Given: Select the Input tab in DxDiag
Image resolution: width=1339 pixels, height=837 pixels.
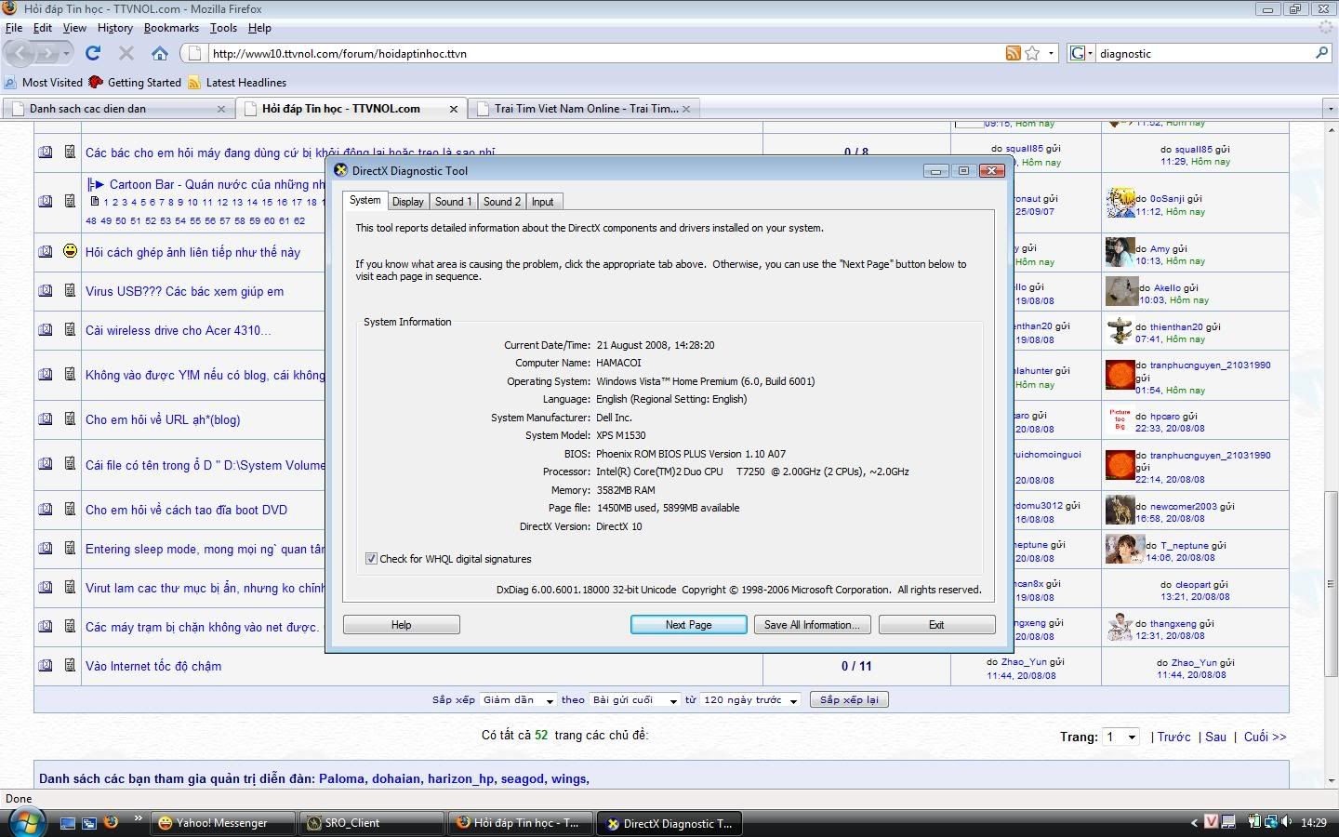Looking at the screenshot, I should [542, 202].
